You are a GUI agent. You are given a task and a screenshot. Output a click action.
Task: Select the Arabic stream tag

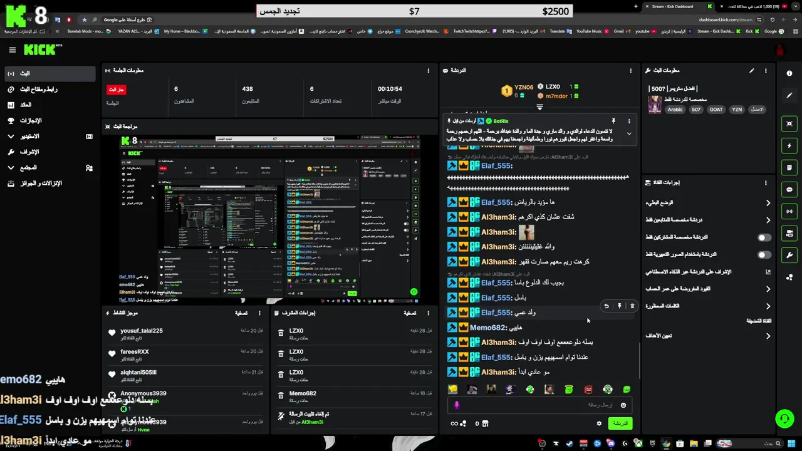pyautogui.click(x=675, y=110)
